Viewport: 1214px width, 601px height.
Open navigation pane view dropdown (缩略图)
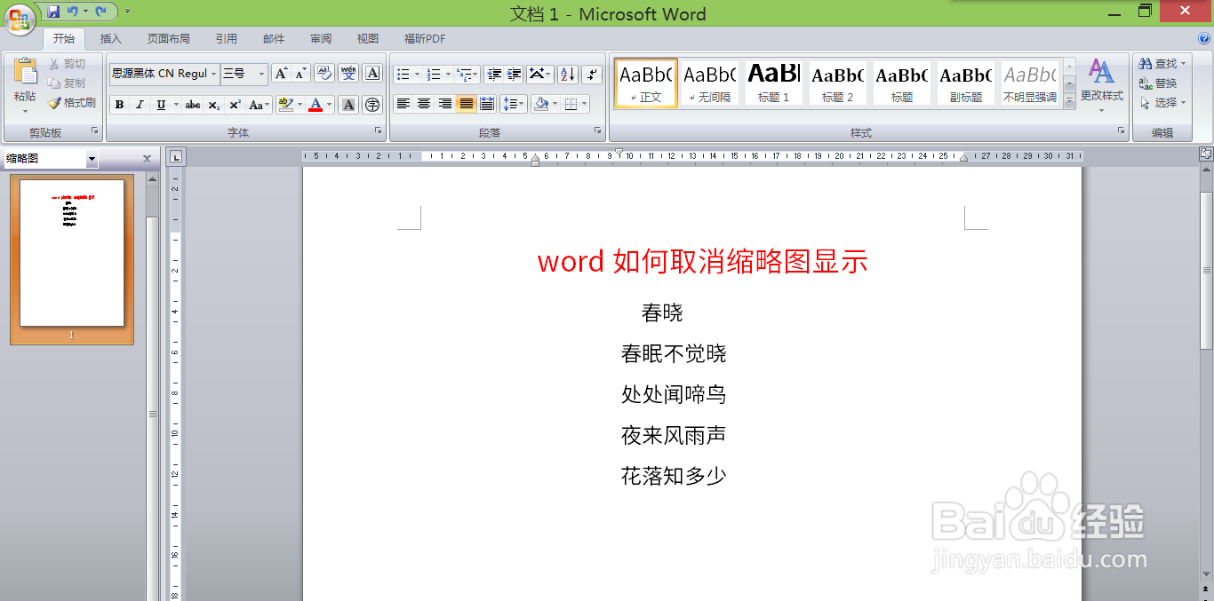click(x=92, y=160)
